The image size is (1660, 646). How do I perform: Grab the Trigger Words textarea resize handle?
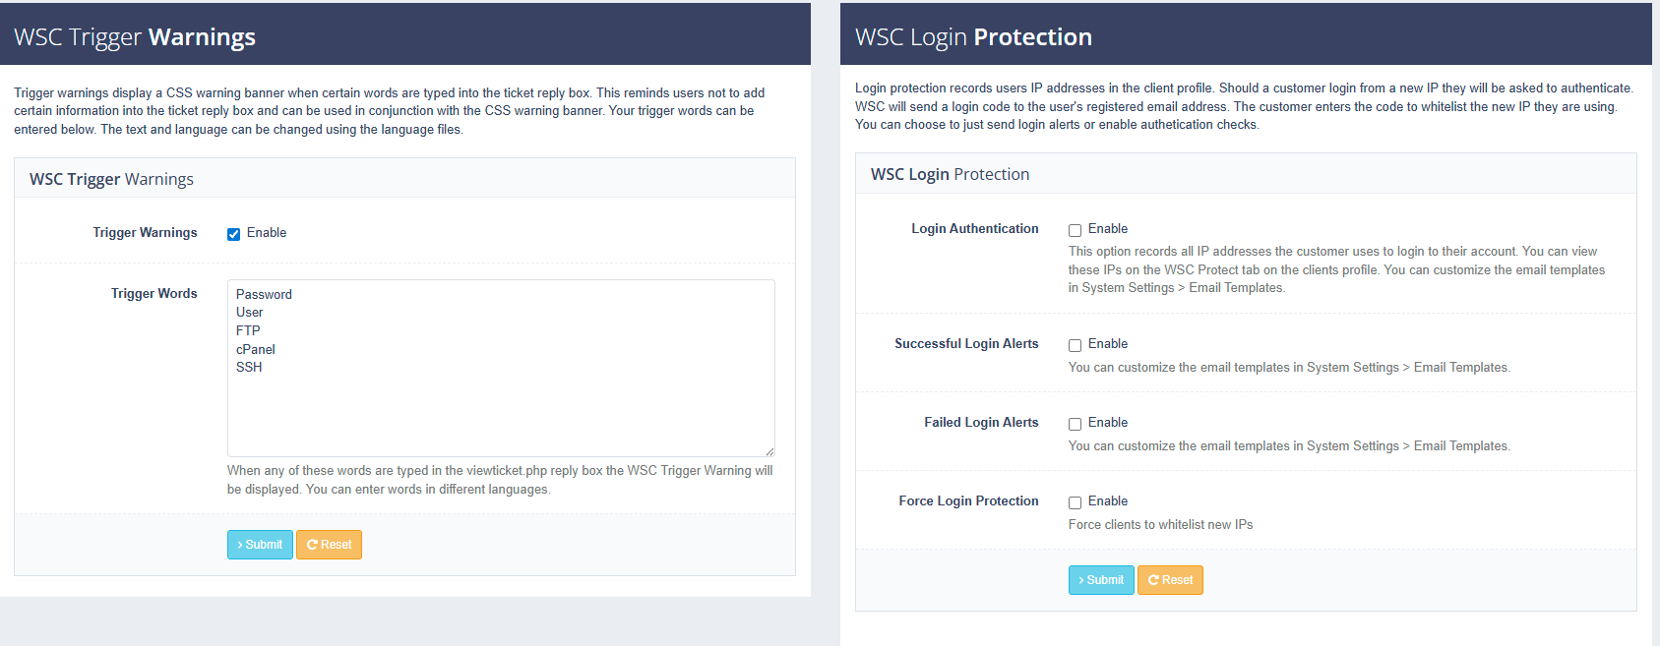[x=769, y=451]
